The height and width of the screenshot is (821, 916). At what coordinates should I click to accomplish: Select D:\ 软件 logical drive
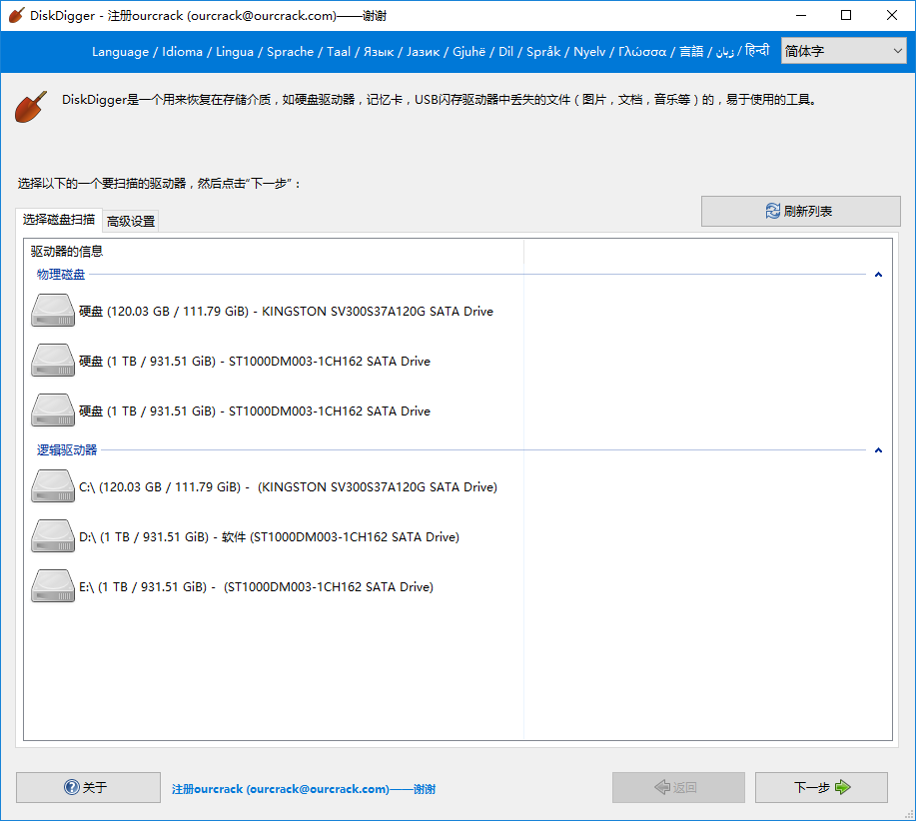(246, 536)
